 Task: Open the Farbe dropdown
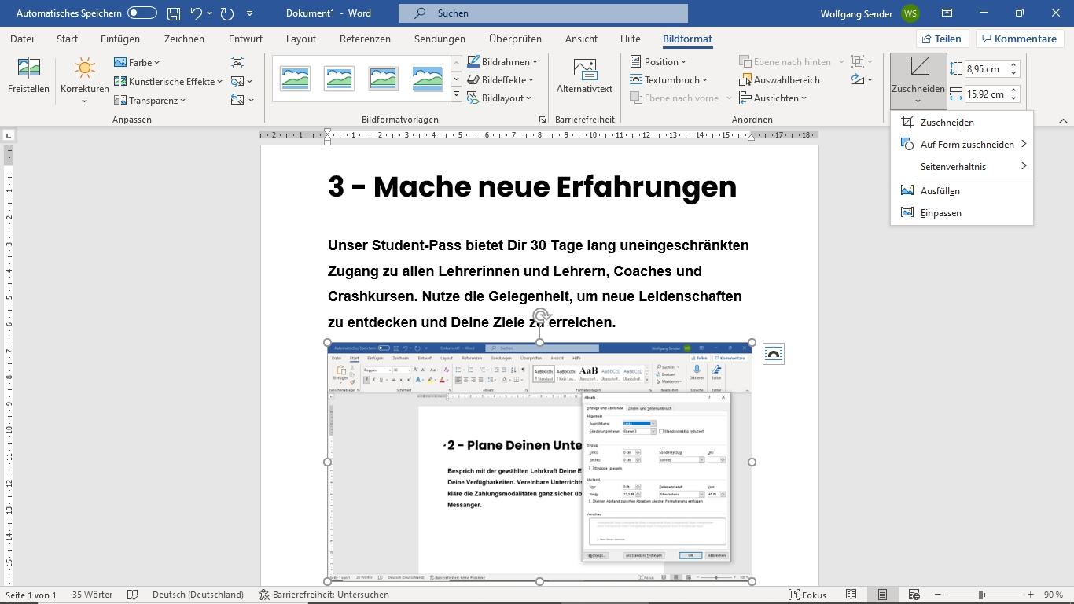(140, 62)
